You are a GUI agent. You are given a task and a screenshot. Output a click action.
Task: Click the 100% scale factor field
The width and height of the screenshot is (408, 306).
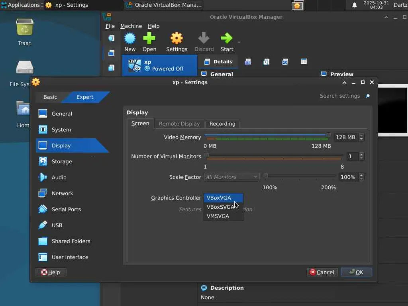pos(348,177)
